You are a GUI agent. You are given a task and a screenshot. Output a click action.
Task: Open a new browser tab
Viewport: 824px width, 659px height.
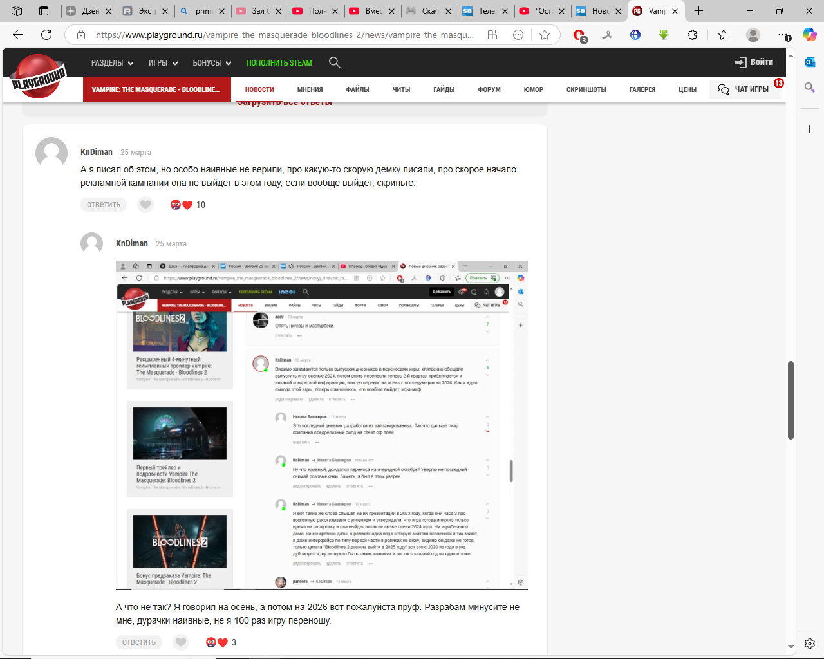tap(699, 11)
